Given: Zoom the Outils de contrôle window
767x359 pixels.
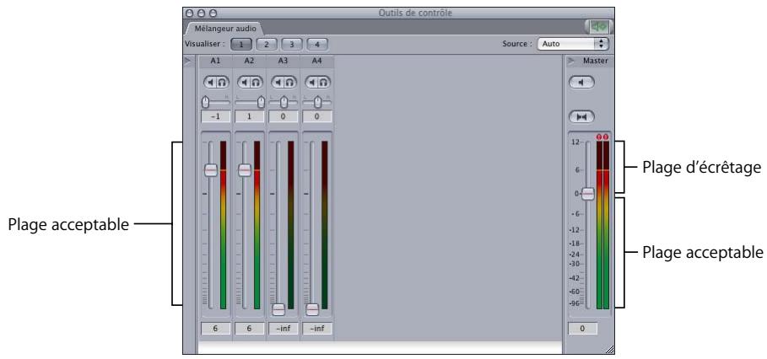Looking at the screenshot, I should click(213, 13).
